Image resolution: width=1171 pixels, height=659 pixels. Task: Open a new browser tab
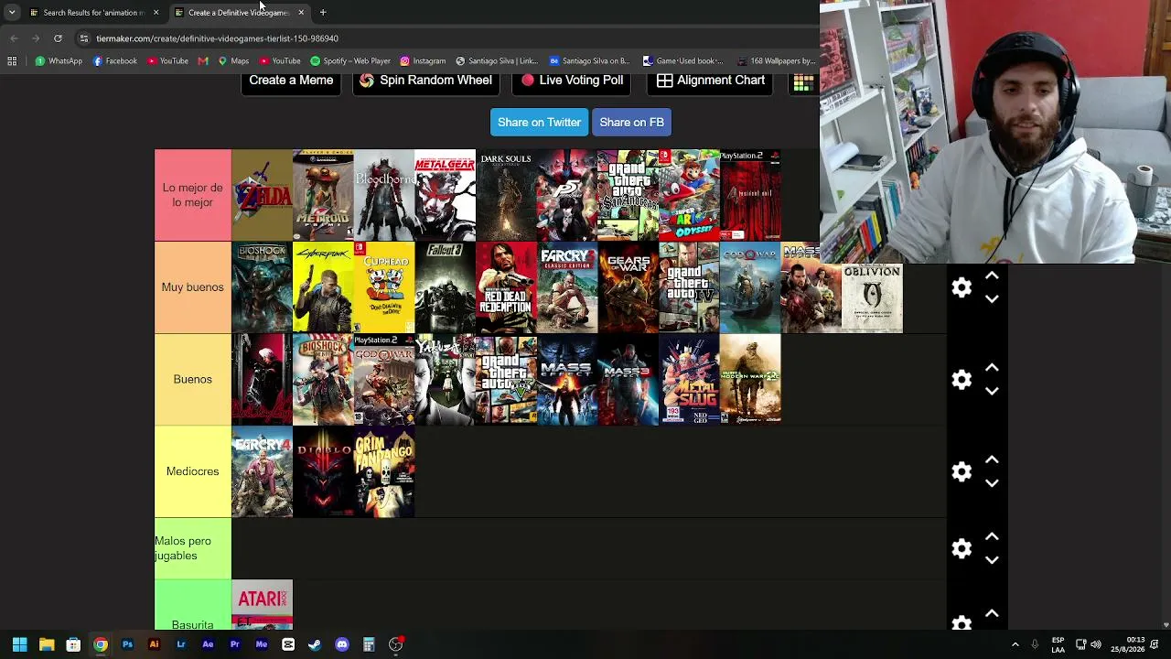(x=323, y=13)
